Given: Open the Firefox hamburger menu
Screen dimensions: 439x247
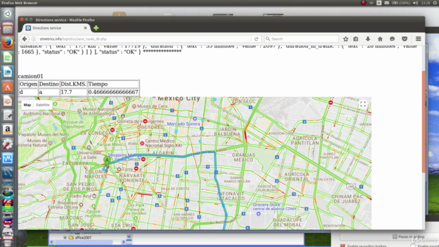Looking at the screenshot, I should pyautogui.click(x=418, y=39).
